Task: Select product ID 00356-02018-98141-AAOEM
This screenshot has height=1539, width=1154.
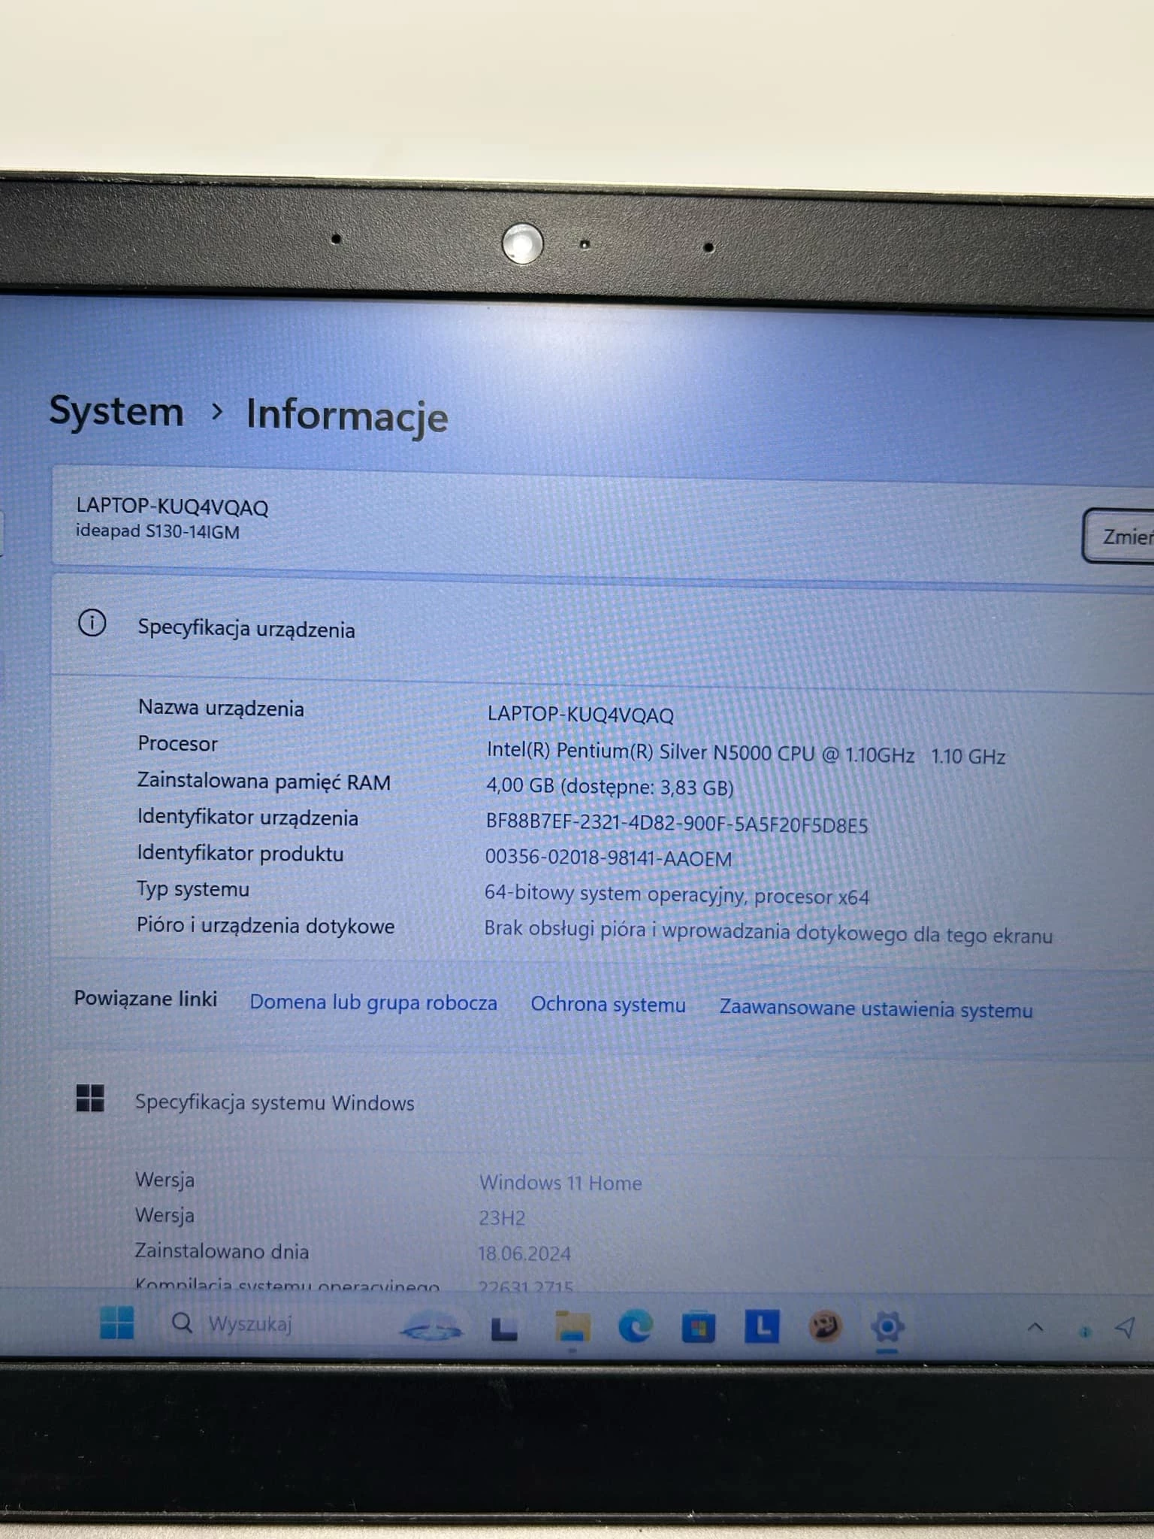Action: tap(608, 857)
